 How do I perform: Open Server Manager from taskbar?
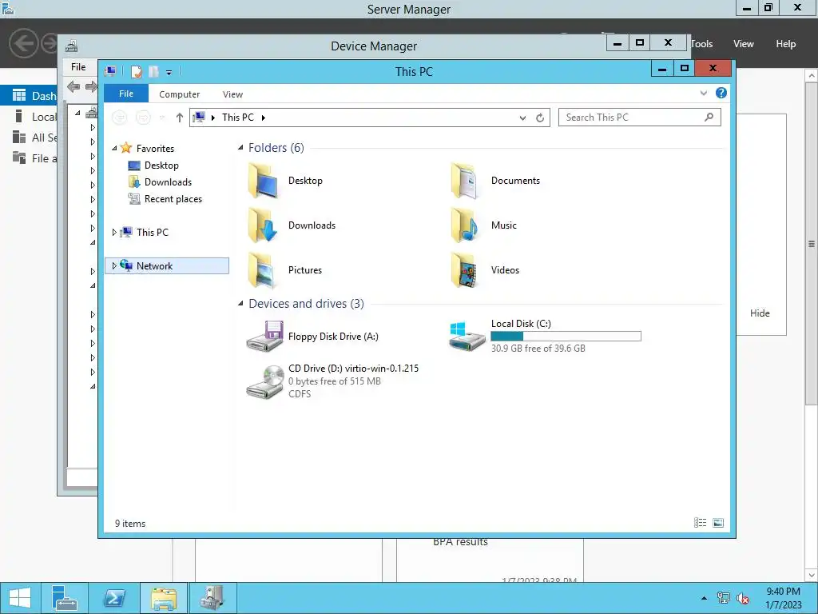click(64, 598)
